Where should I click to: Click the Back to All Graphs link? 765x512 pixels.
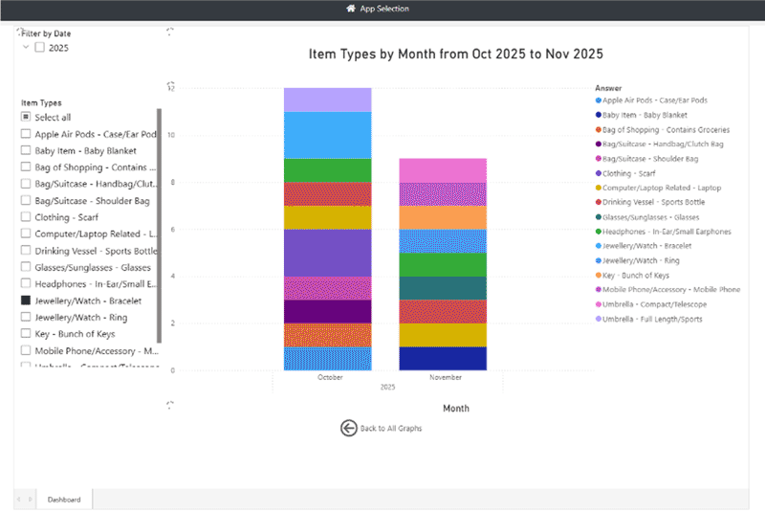click(390, 428)
